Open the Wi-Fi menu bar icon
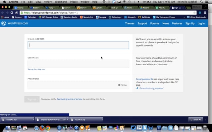The image size is (212, 132). click(124, 2)
